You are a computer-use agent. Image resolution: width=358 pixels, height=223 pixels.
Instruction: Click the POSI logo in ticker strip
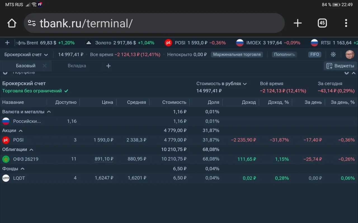tap(168, 43)
